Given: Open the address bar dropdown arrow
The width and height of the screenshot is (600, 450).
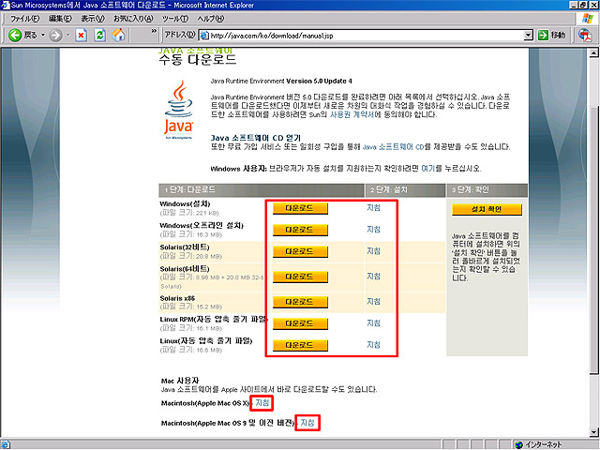Looking at the screenshot, I should (528, 36).
